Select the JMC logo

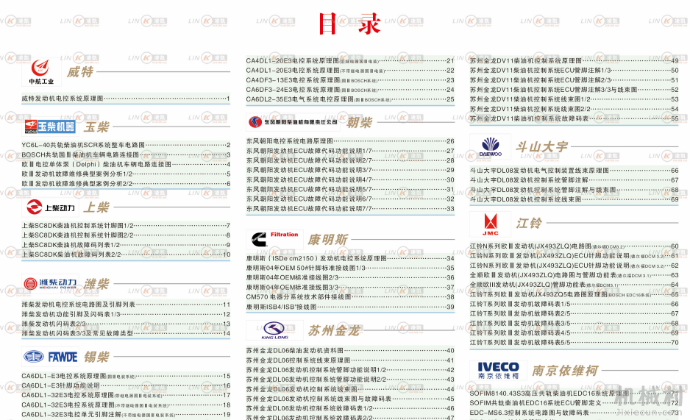(490, 224)
